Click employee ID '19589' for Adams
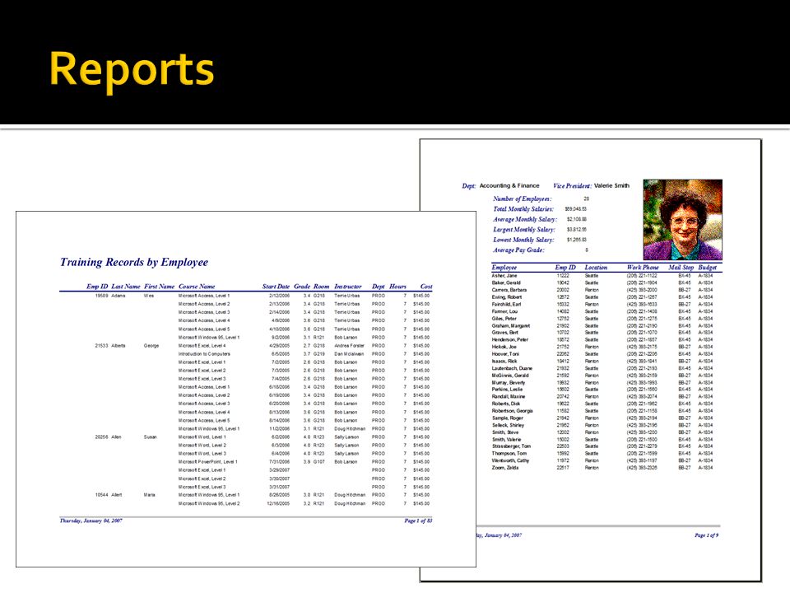Screen dimensions: 790x593 click(x=102, y=296)
